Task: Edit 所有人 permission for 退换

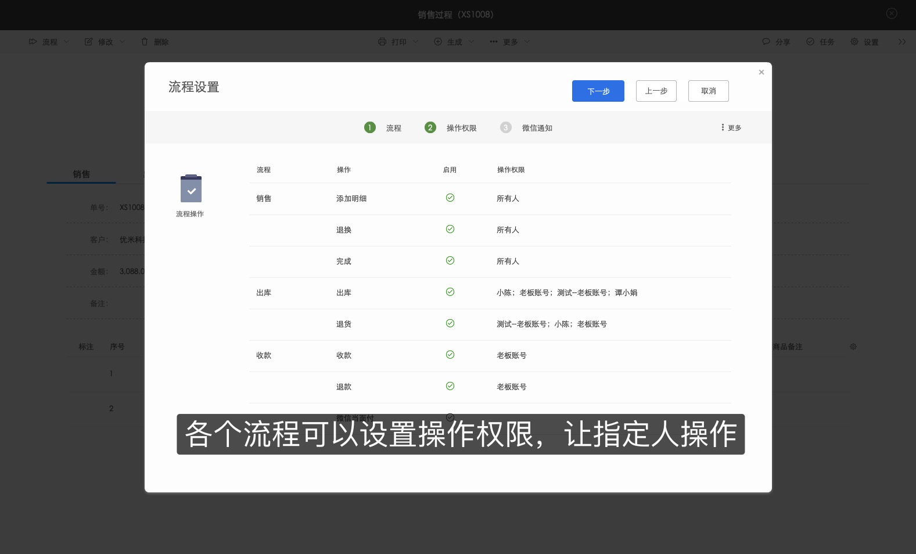Action: pos(508,230)
